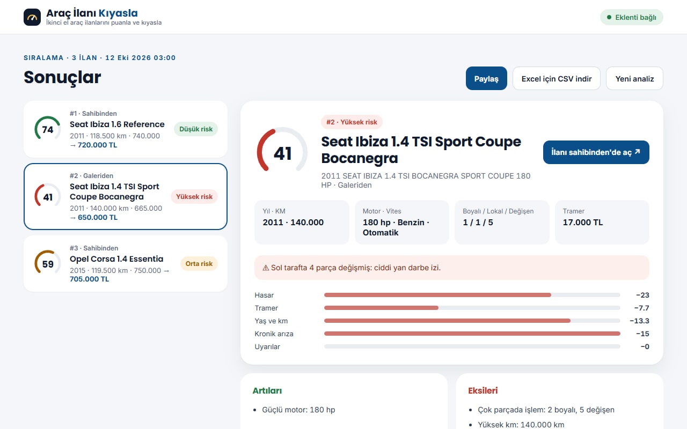Click the Eksileri heading
Viewport: 687px width, 429px height.
coord(483,391)
